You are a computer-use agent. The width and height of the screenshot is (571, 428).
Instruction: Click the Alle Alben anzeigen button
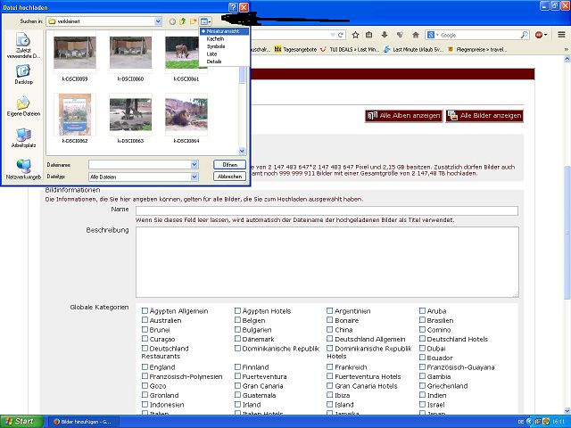[401, 116]
